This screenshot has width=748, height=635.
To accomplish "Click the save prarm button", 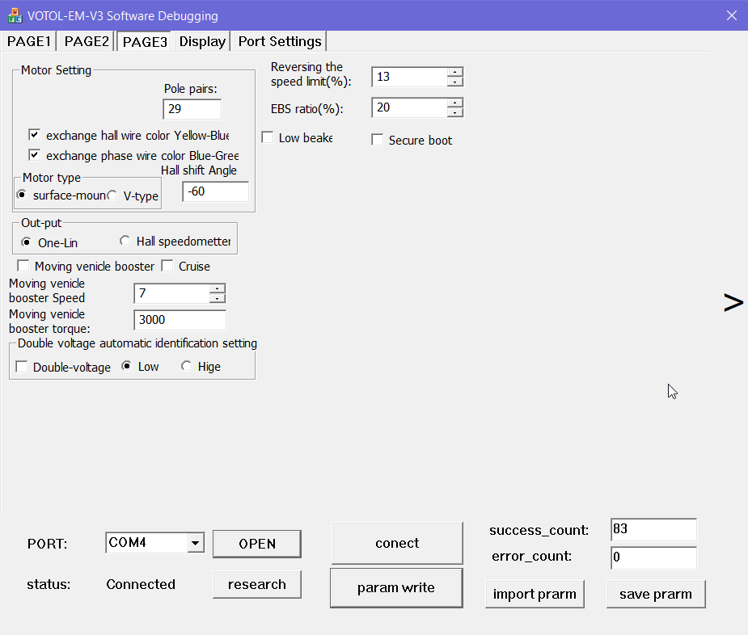I will click(x=655, y=594).
